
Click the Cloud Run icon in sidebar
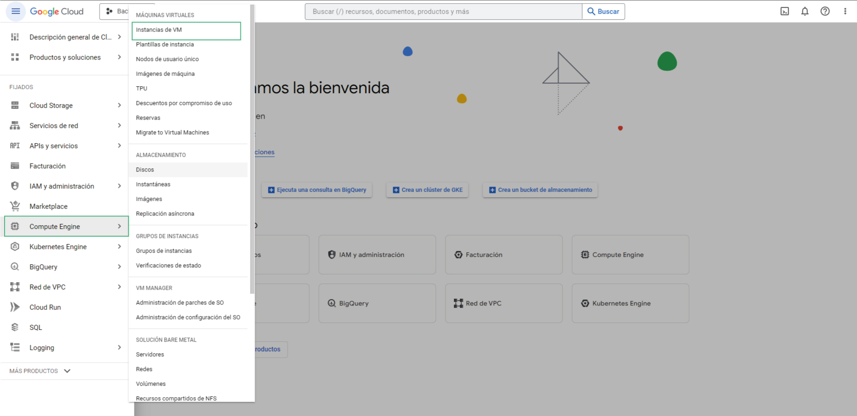tap(15, 307)
